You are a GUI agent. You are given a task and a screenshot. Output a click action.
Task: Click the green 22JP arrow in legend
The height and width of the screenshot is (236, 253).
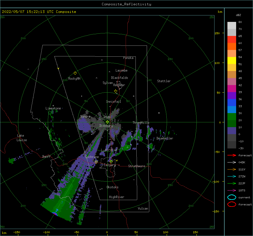click(232, 183)
